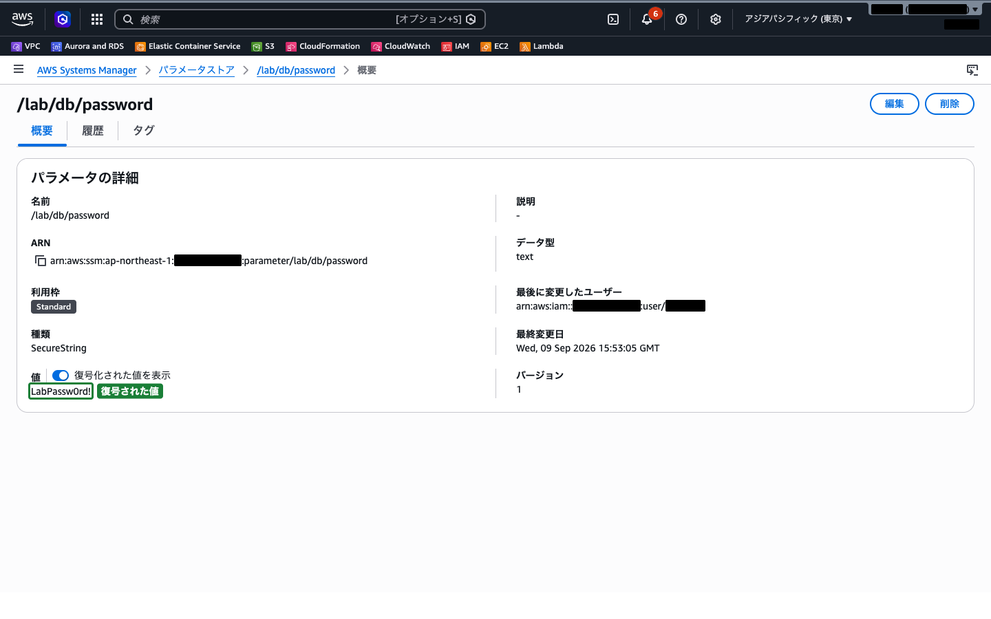The image size is (991, 619).
Task: Click /lab/db/password breadcrumb link
Action: pos(296,70)
